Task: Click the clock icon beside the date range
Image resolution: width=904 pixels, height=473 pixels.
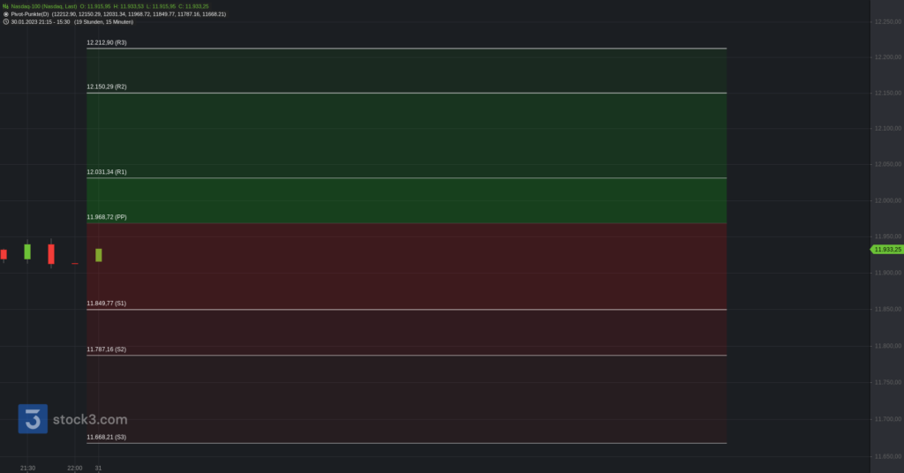Action: 5,22
